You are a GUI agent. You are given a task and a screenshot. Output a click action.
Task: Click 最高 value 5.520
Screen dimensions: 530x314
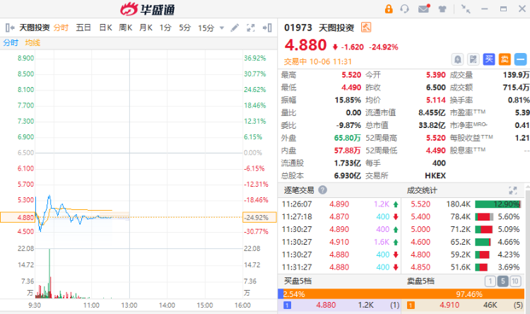pyautogui.click(x=351, y=75)
